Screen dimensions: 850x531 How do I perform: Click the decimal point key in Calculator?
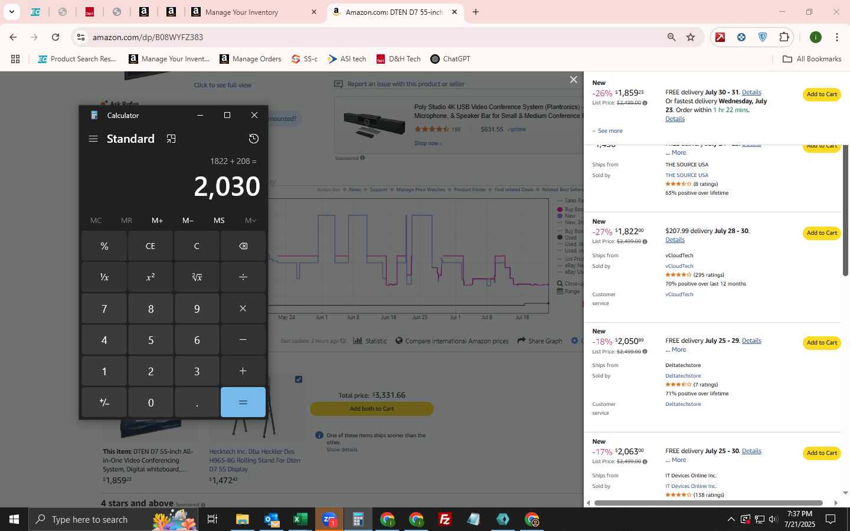[197, 402]
